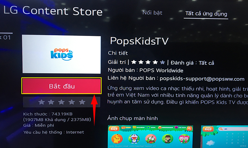
Task: Open the Nổi bật tab
Action: point(152,13)
